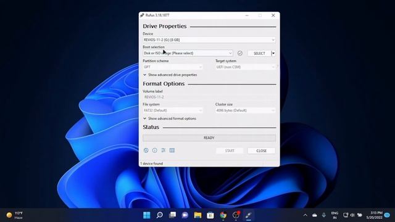Click the START button

(x=230, y=150)
